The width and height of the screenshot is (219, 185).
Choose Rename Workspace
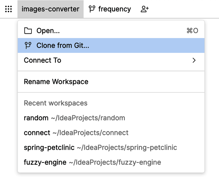click(56, 82)
